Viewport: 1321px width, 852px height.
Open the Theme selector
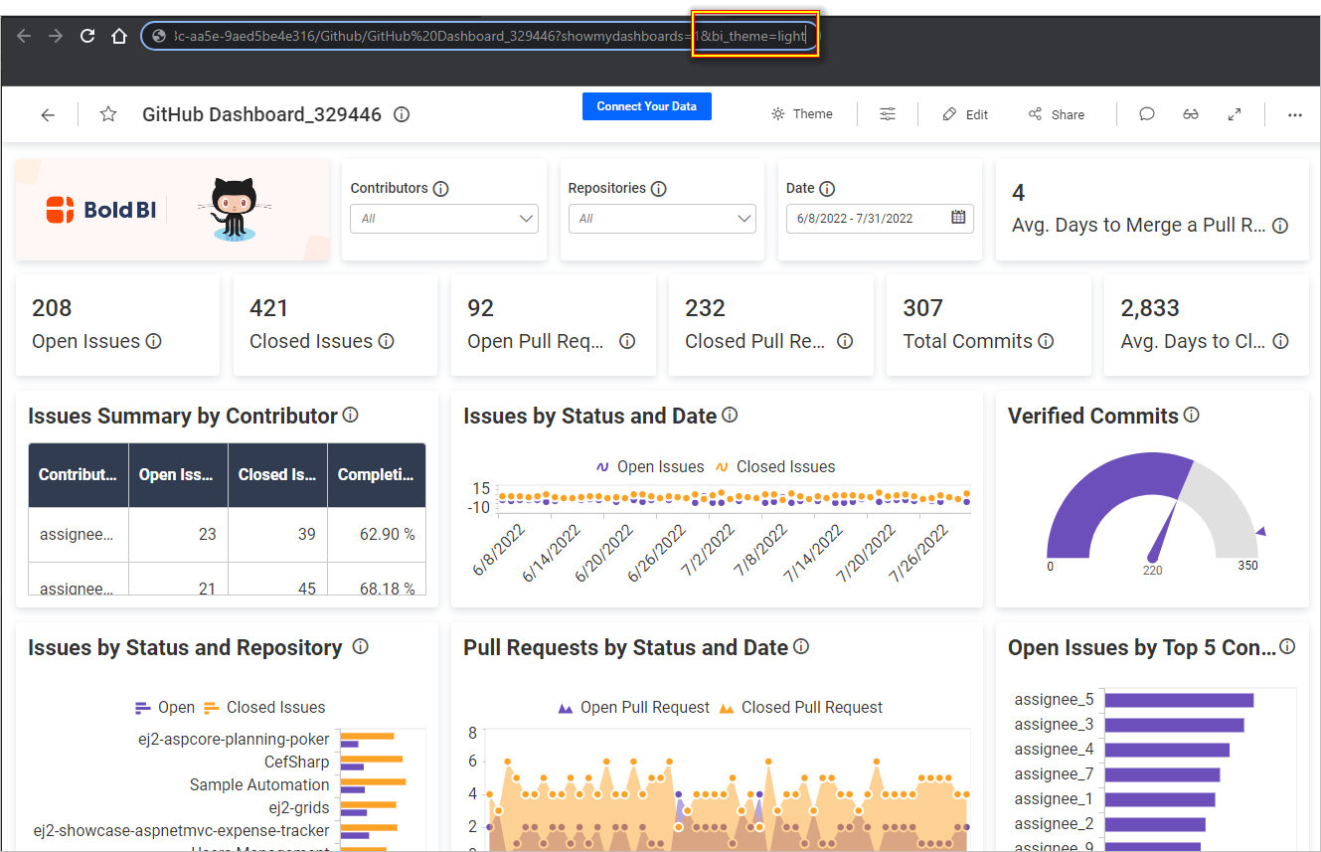click(x=802, y=114)
